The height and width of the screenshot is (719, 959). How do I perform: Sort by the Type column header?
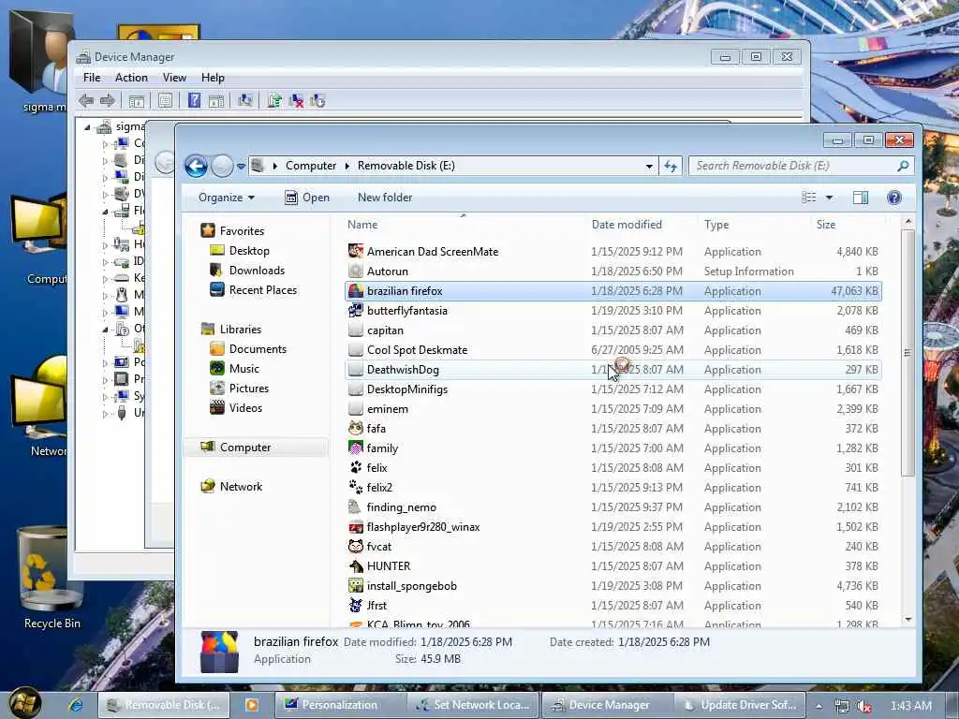[716, 225]
